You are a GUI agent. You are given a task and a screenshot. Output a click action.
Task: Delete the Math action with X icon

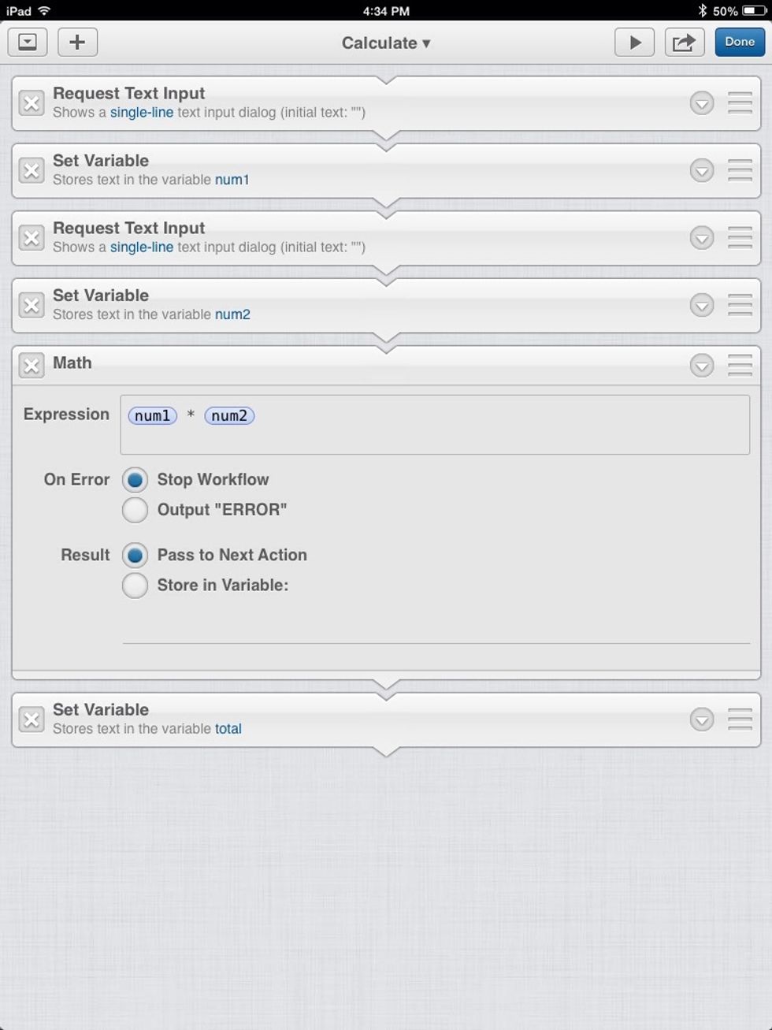(32, 366)
